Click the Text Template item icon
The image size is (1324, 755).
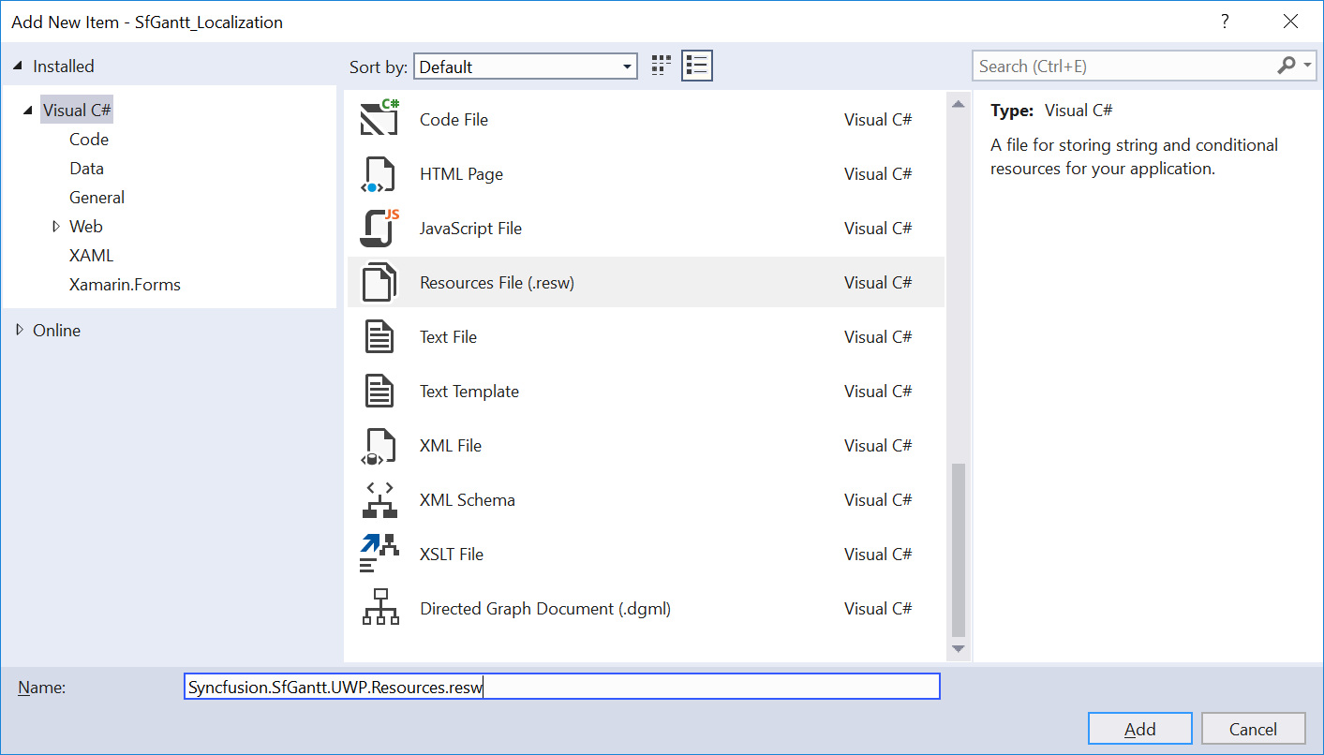[x=379, y=391]
